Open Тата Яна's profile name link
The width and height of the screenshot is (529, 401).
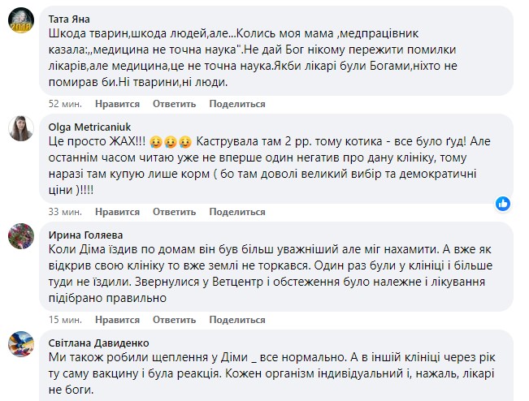point(69,19)
